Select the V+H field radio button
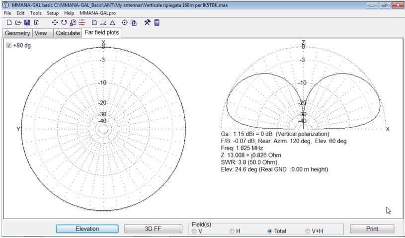 point(308,231)
